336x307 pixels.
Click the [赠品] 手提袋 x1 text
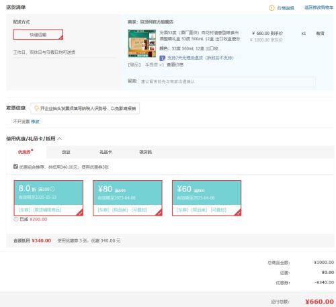click(x=146, y=64)
